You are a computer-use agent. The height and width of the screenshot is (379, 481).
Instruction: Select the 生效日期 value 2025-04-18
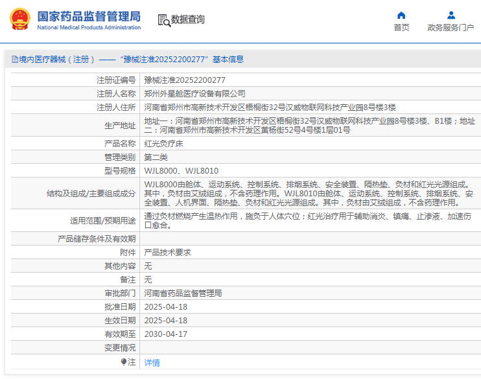(166, 321)
